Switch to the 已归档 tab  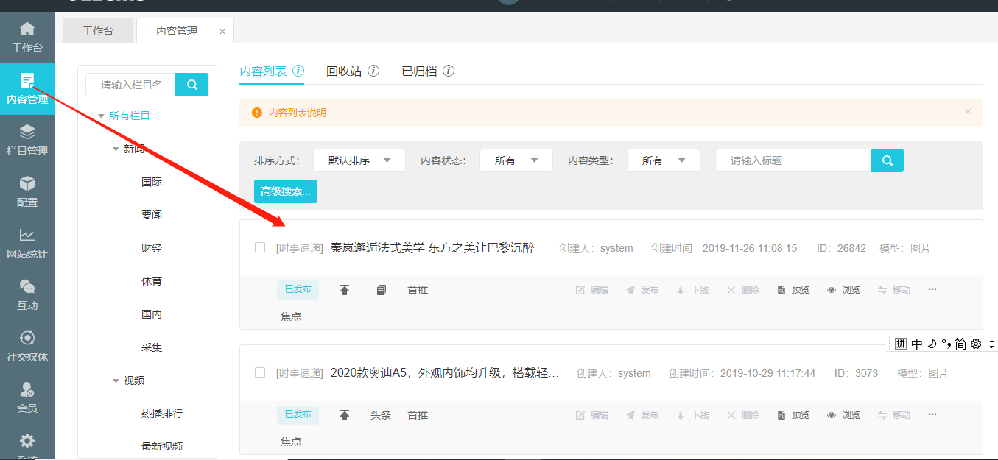coord(419,71)
